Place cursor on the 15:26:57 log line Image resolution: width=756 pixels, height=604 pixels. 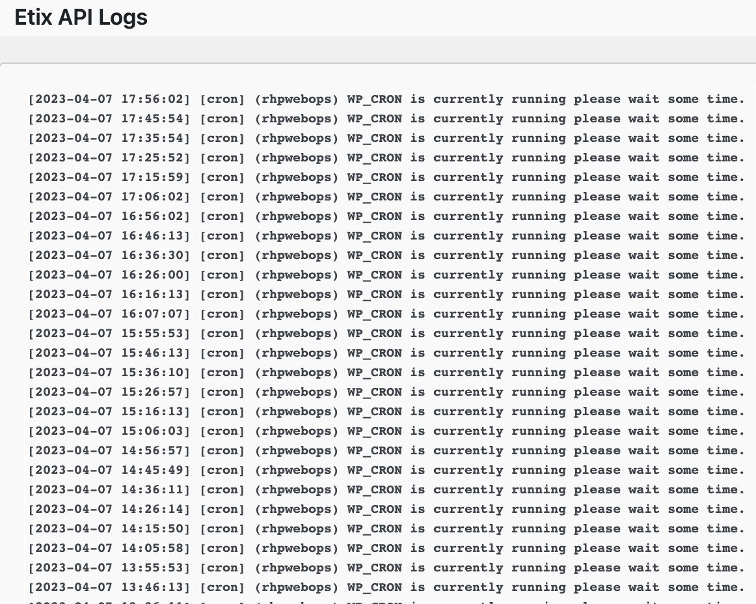386,392
